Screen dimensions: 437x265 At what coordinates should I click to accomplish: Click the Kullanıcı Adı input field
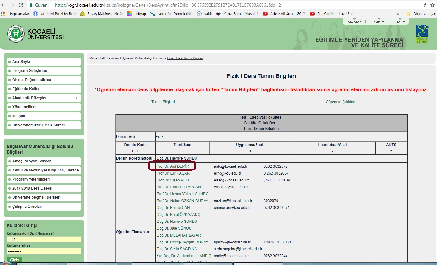[x=43, y=240]
